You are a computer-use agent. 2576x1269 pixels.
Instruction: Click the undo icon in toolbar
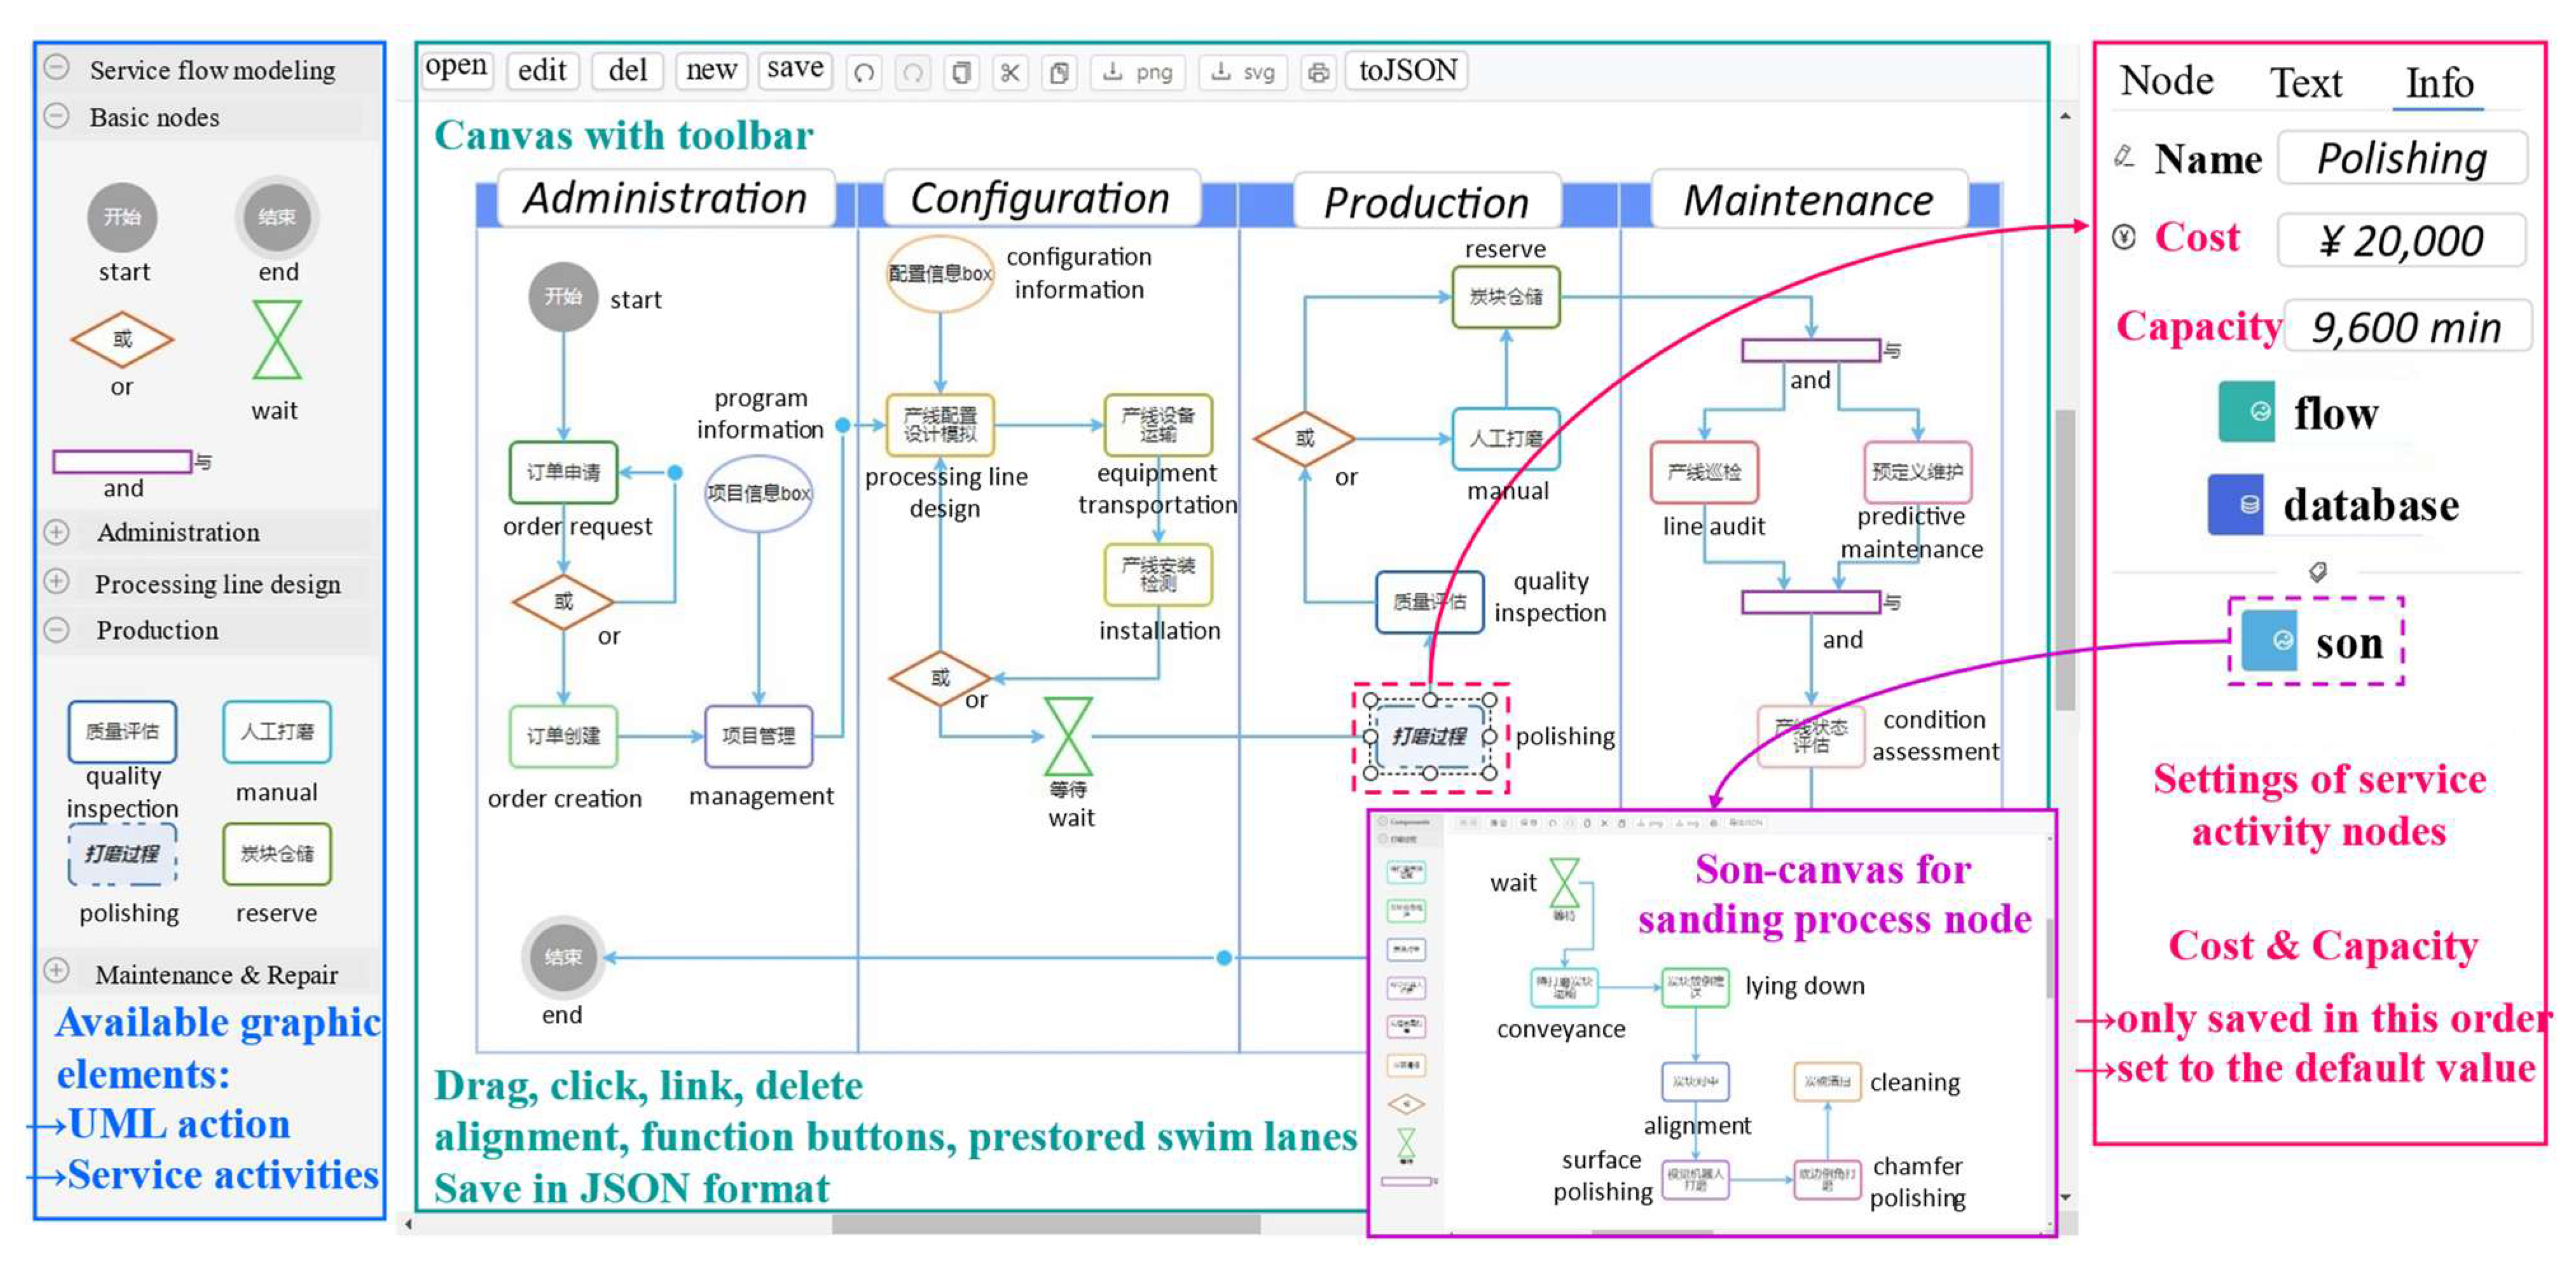[864, 73]
